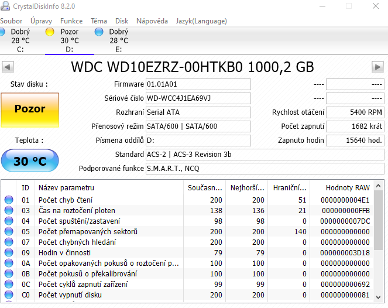
Task: Select drive C: with Dobrý status
Action: [x=20, y=40]
